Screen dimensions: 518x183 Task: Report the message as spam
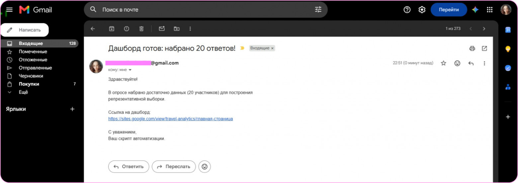(x=127, y=29)
